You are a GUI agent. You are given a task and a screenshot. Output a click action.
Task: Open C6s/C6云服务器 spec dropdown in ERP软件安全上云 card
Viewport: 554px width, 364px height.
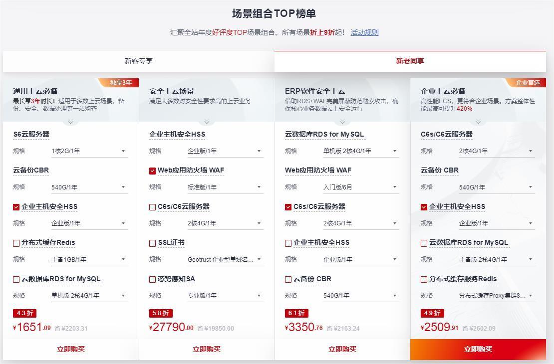tap(361, 223)
